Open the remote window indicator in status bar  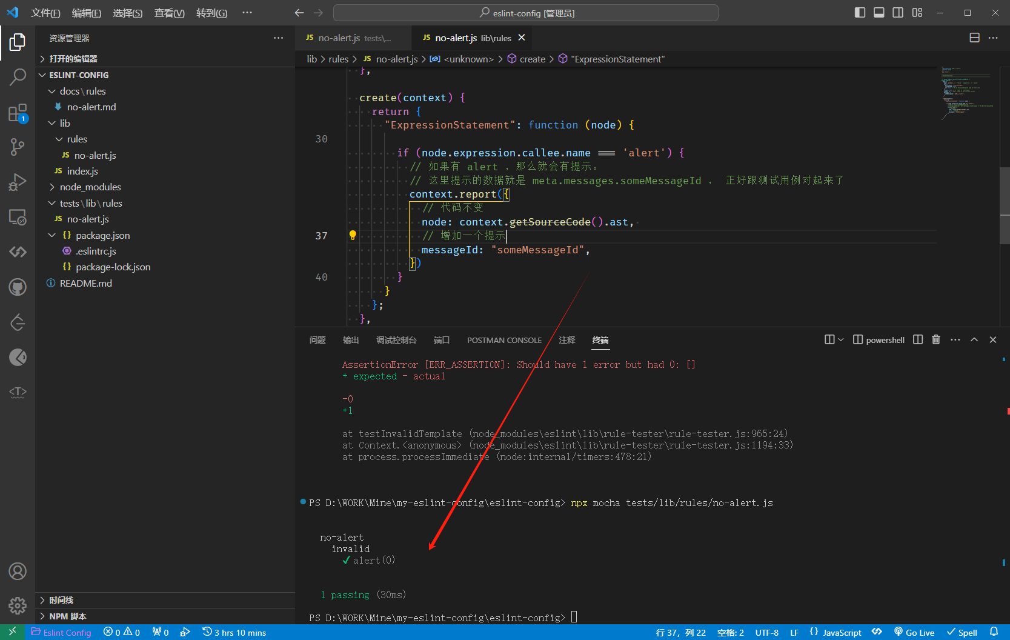(x=12, y=632)
